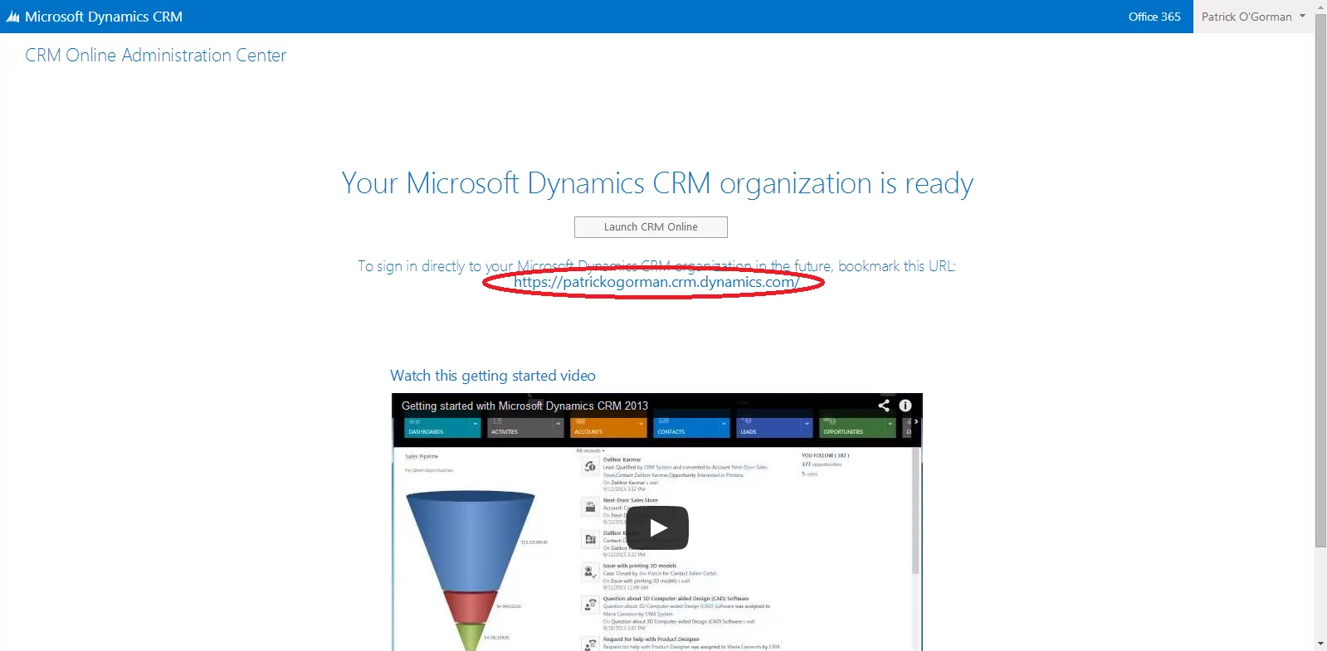This screenshot has width=1327, height=651.
Task: Play the getting started video
Action: click(x=657, y=527)
